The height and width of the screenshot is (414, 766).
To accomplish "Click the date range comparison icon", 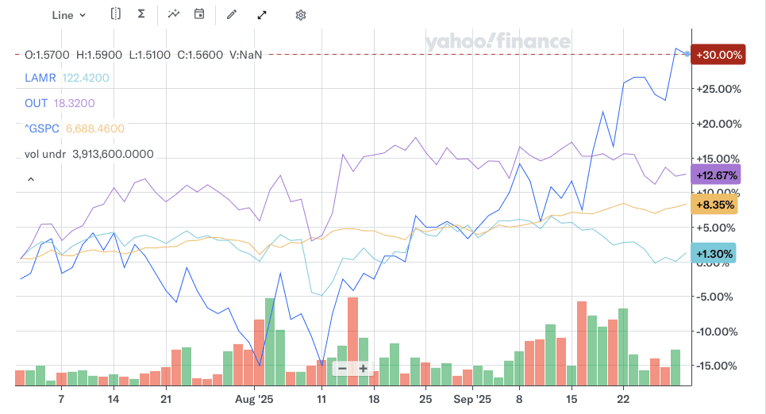I will pos(116,14).
